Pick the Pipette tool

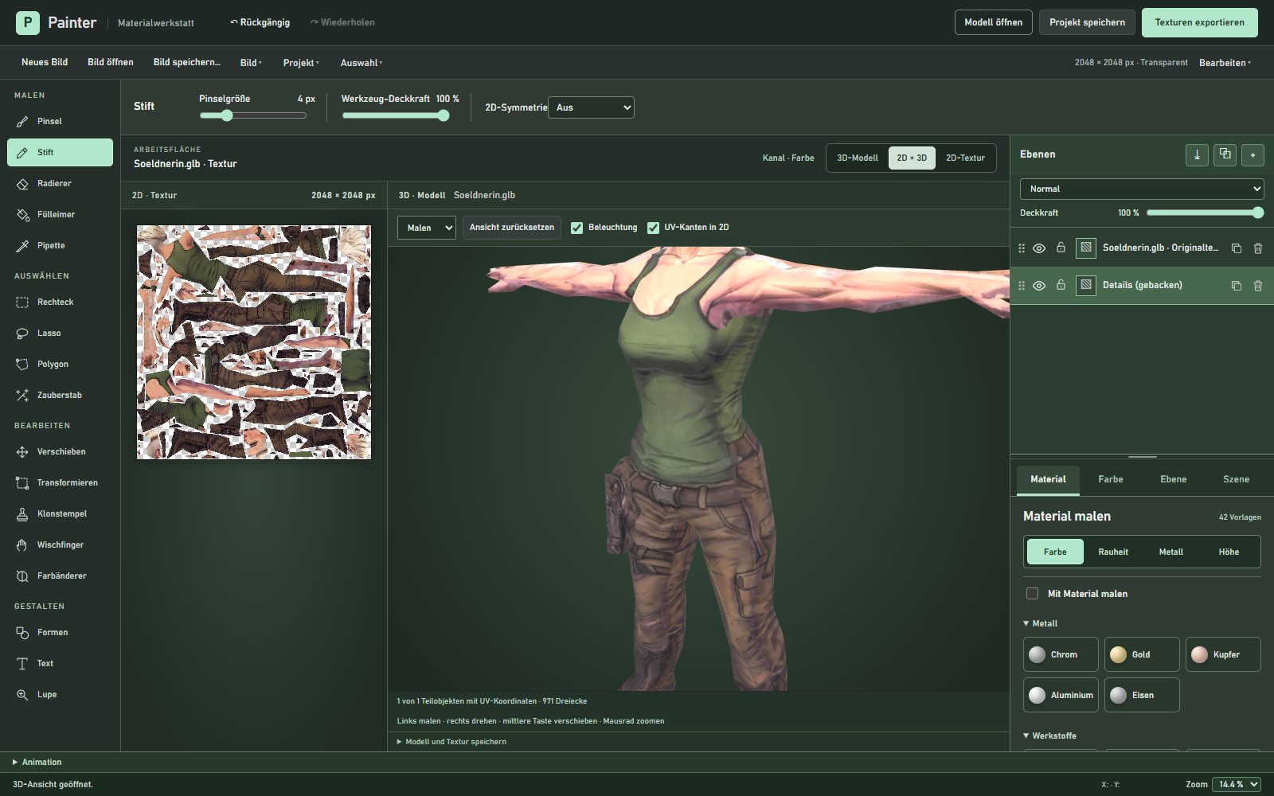pos(60,245)
